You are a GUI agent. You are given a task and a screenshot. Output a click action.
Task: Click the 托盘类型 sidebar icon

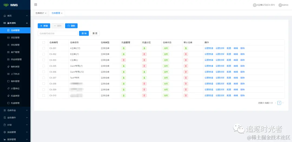coord(8,96)
